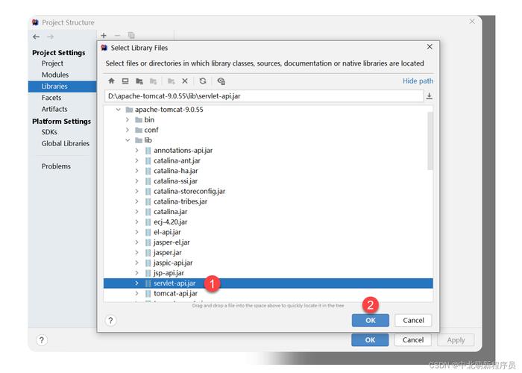
Task: Select the Module directory toolbar icon
Action: point(153,81)
